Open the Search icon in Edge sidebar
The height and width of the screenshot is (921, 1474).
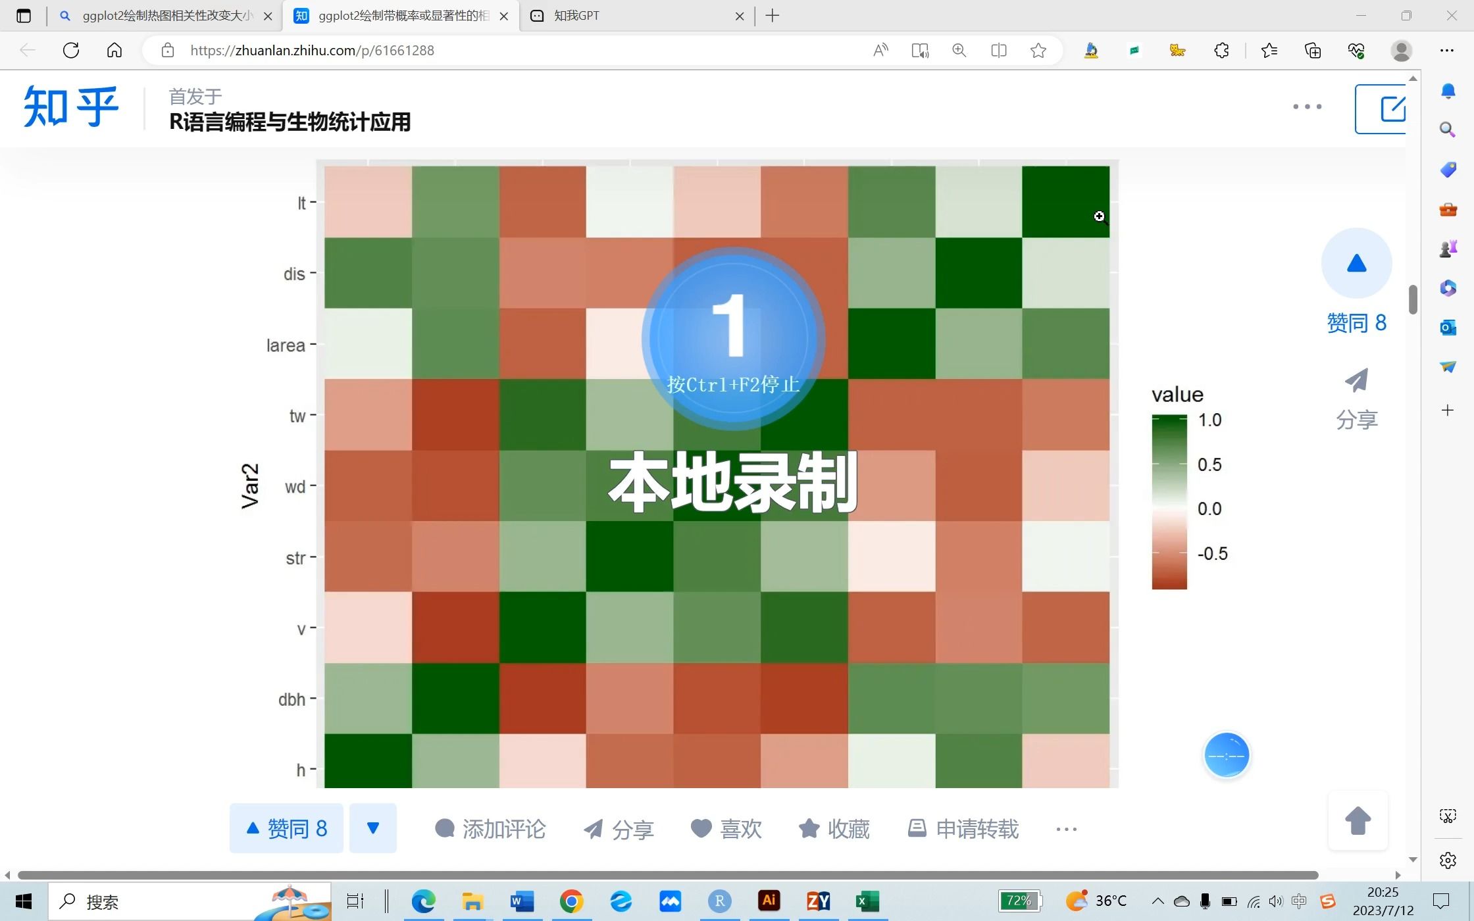pyautogui.click(x=1447, y=130)
